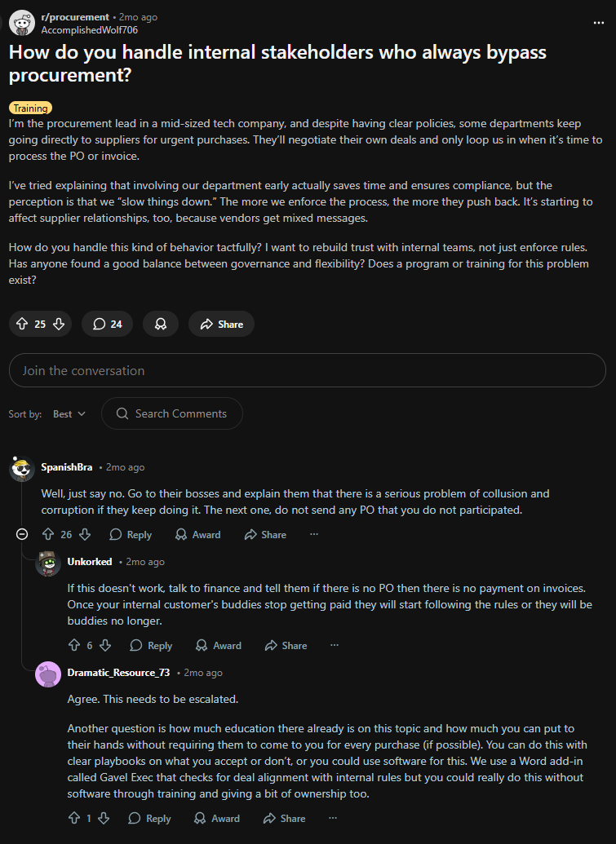Downvote the main post
The height and width of the screenshot is (844, 616).
[59, 324]
